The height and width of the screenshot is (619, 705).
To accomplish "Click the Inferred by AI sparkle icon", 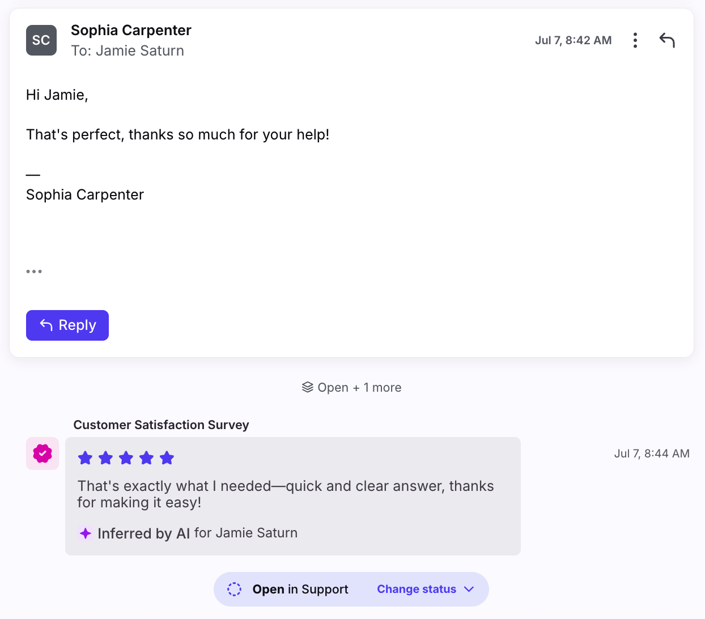I will (x=86, y=533).
